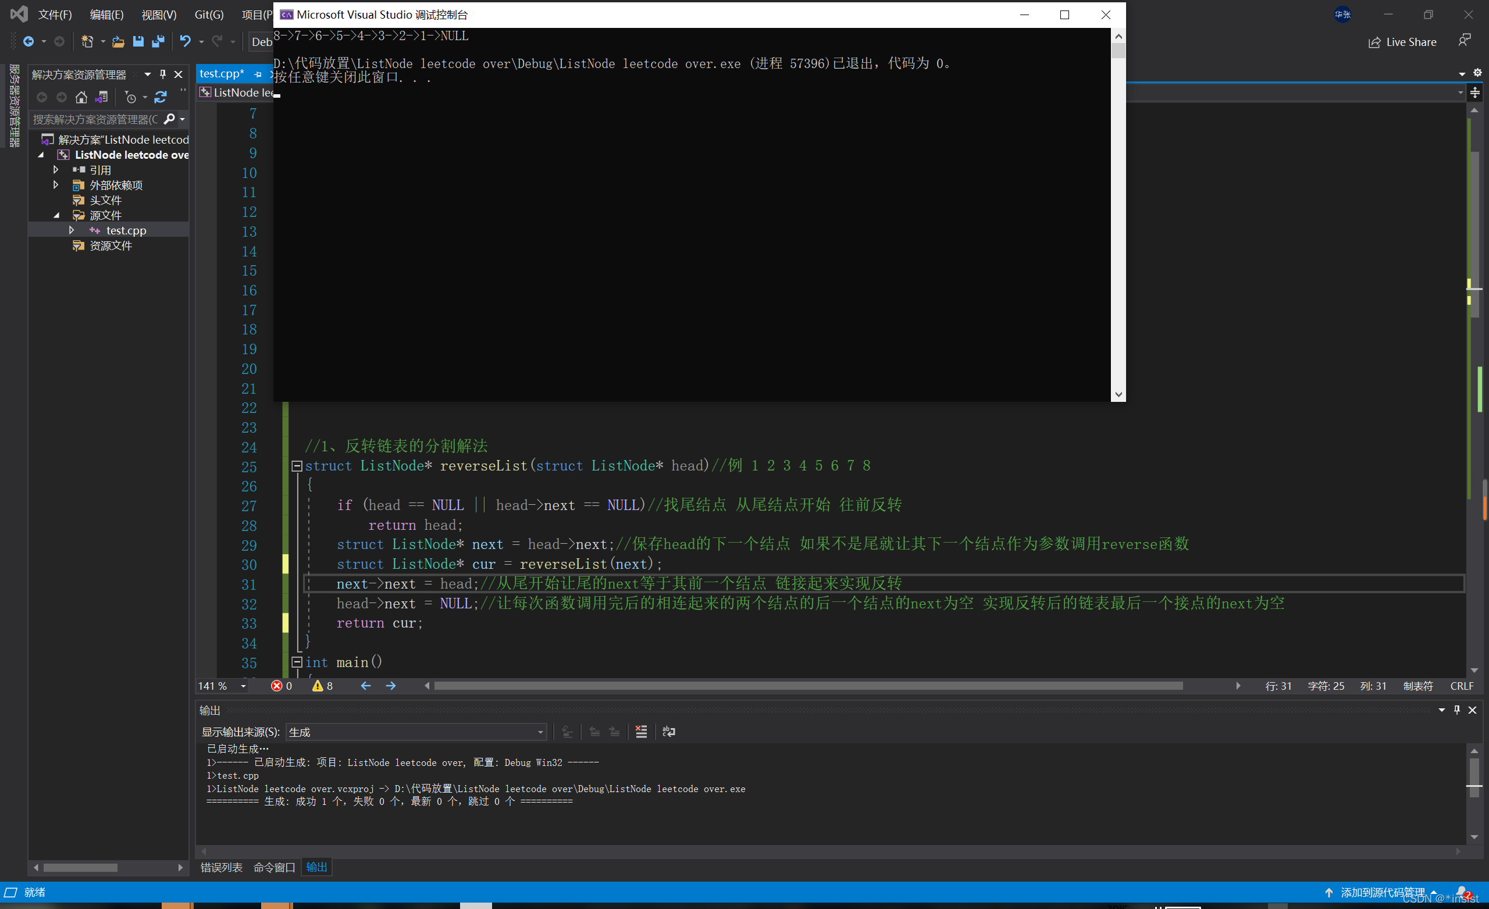This screenshot has height=909, width=1489.
Task: Click the user account avatar in title bar
Action: (x=1343, y=15)
